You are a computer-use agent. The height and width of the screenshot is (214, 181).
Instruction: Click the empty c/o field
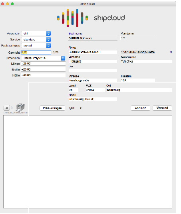tap(93, 71)
